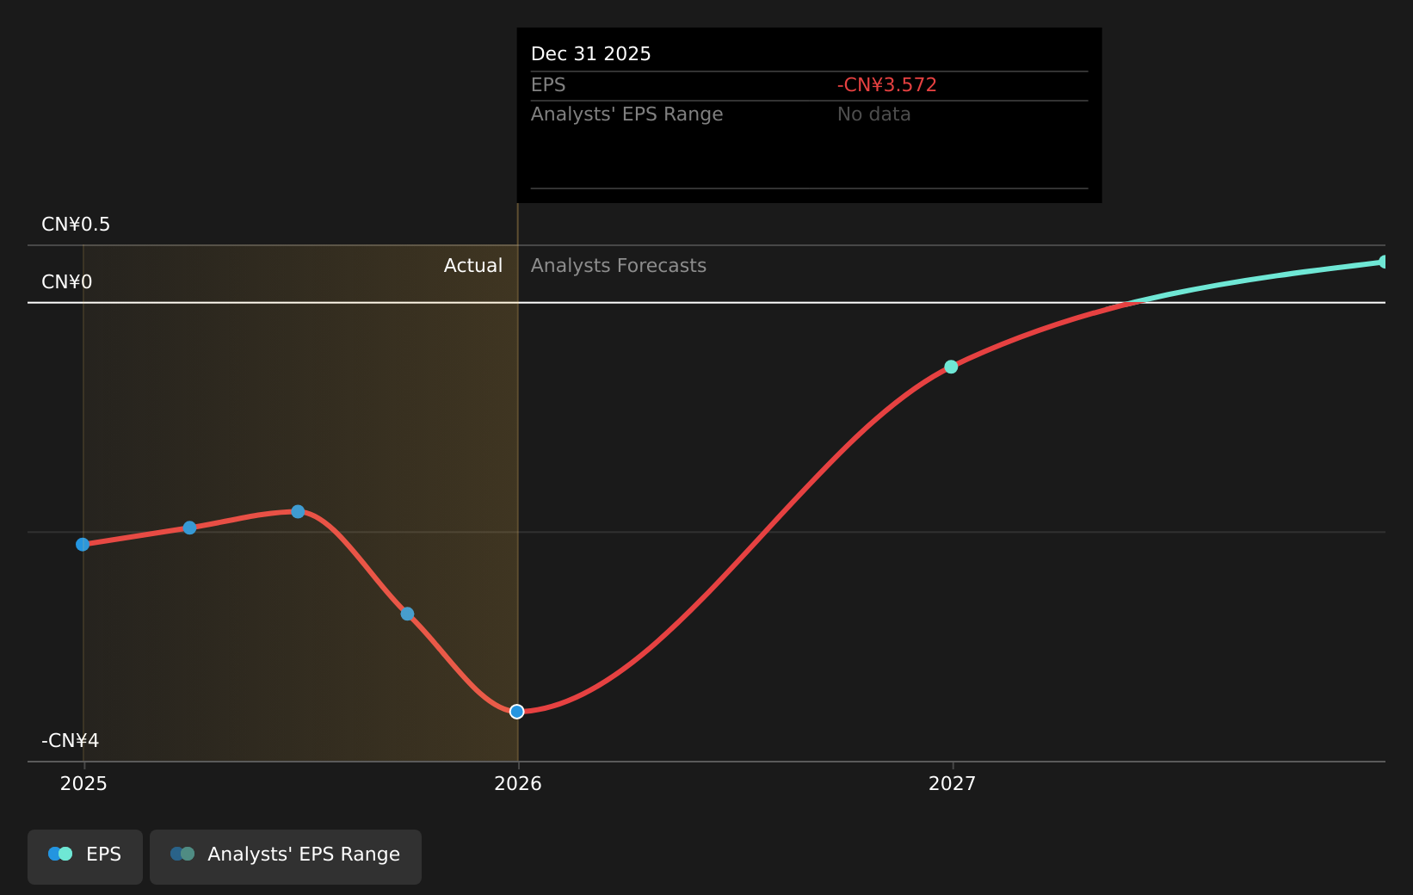The image size is (1413, 895).
Task: Click the Analysts' EPS Range legend dots
Action: point(182,854)
